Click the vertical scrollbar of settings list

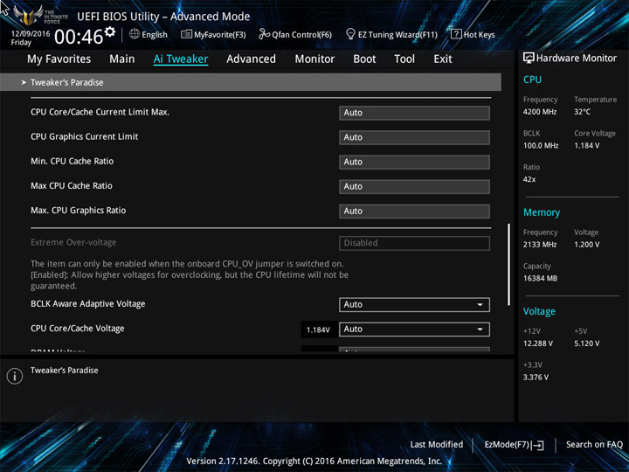pyautogui.click(x=509, y=265)
